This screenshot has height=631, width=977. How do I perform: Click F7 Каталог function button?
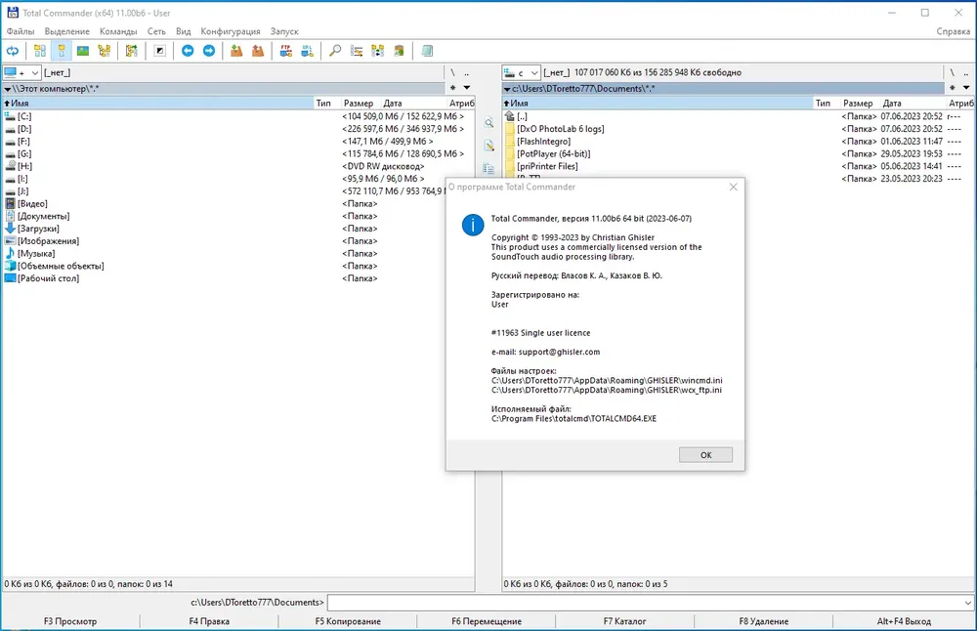coord(625,621)
